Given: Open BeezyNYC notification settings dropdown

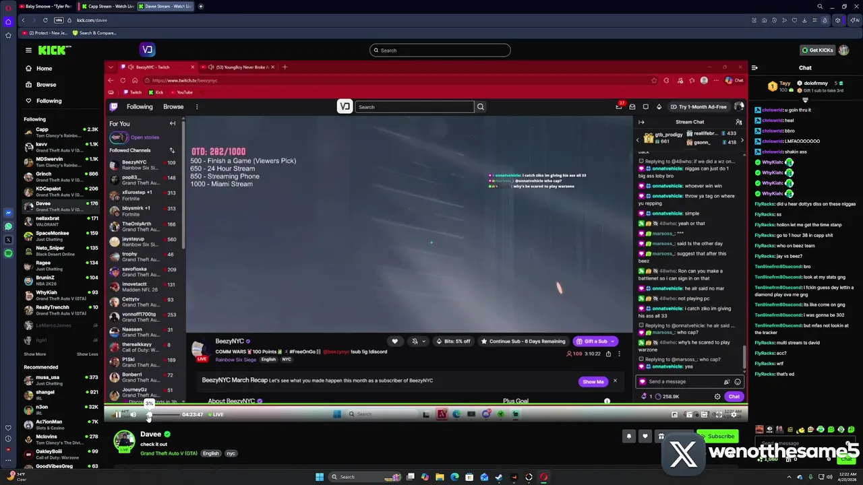Looking at the screenshot, I should (419, 342).
